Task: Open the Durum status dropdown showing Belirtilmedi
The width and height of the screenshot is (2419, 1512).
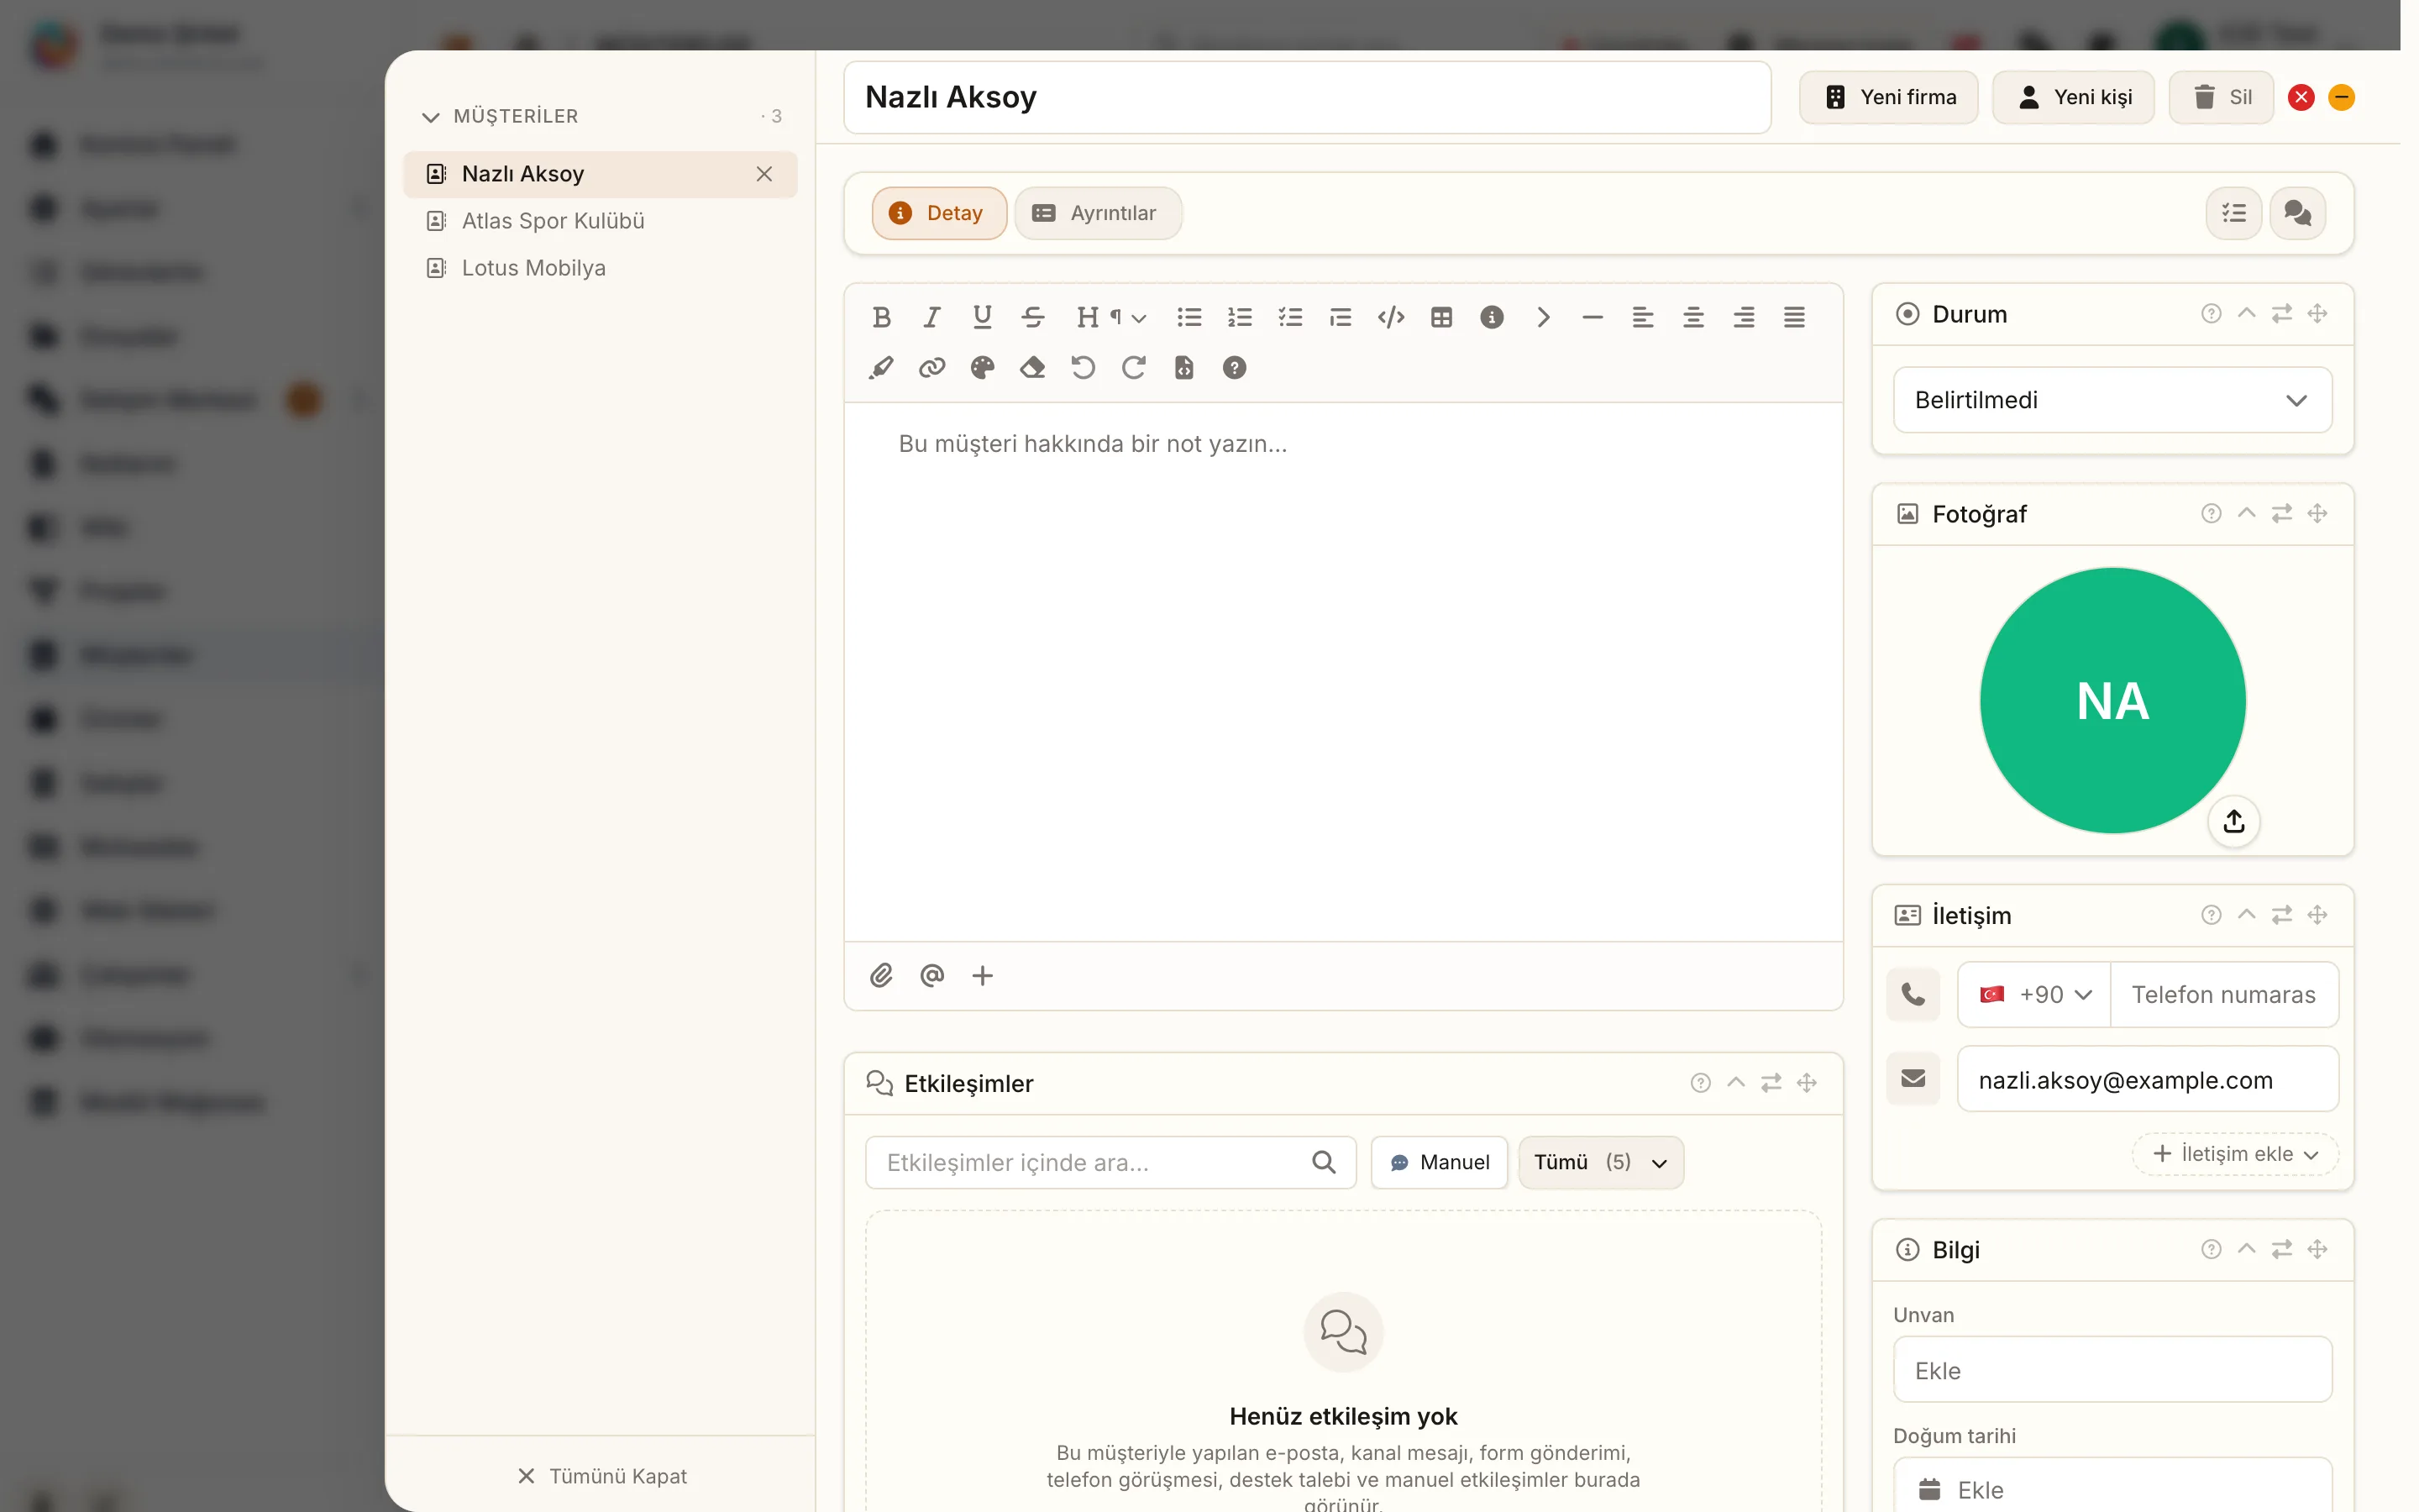Action: coord(2112,400)
